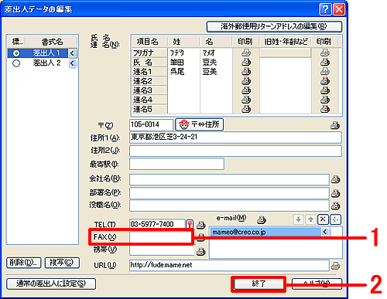Select 差出人 1 radio button
387x299 pixels.
[16, 53]
